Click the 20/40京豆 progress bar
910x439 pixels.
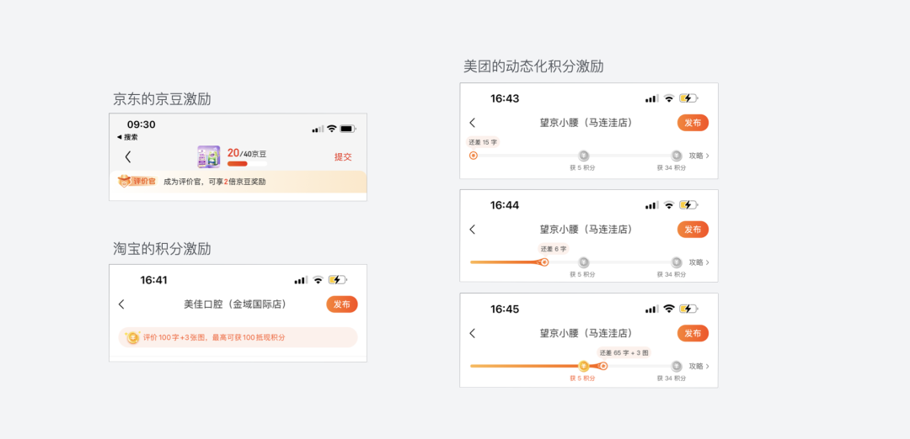pyautogui.click(x=247, y=164)
